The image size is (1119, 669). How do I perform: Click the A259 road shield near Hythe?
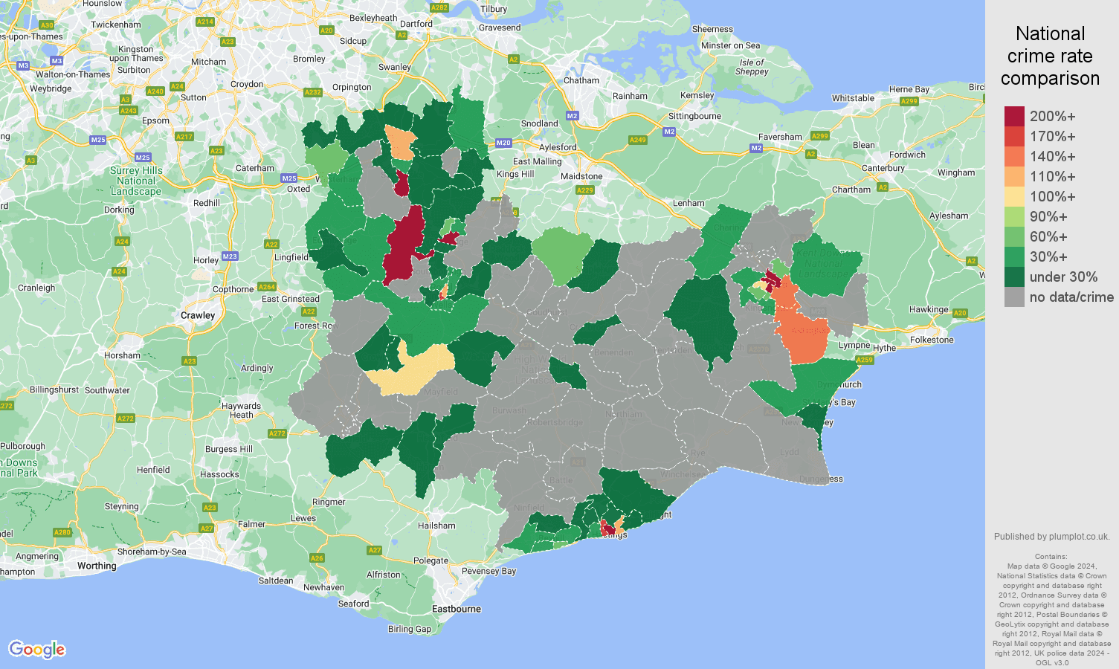[x=865, y=360]
